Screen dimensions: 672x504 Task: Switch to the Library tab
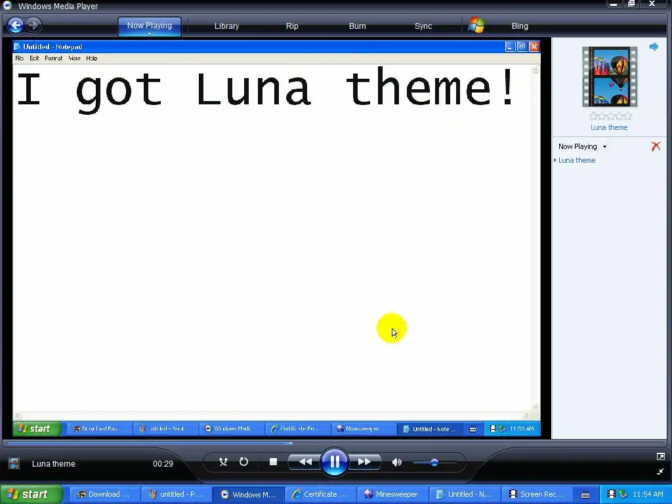[226, 26]
